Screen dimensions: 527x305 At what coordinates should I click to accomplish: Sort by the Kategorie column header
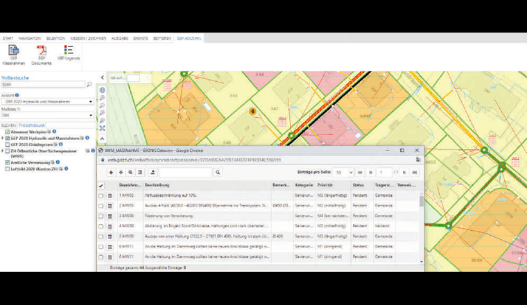(x=304, y=185)
